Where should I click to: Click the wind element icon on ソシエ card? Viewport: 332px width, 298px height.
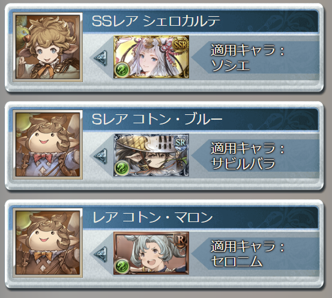coord(122,69)
